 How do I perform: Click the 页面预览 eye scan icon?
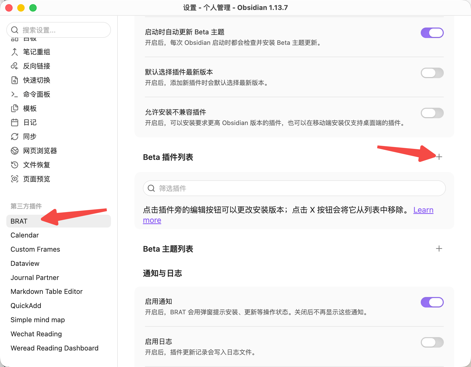point(15,179)
